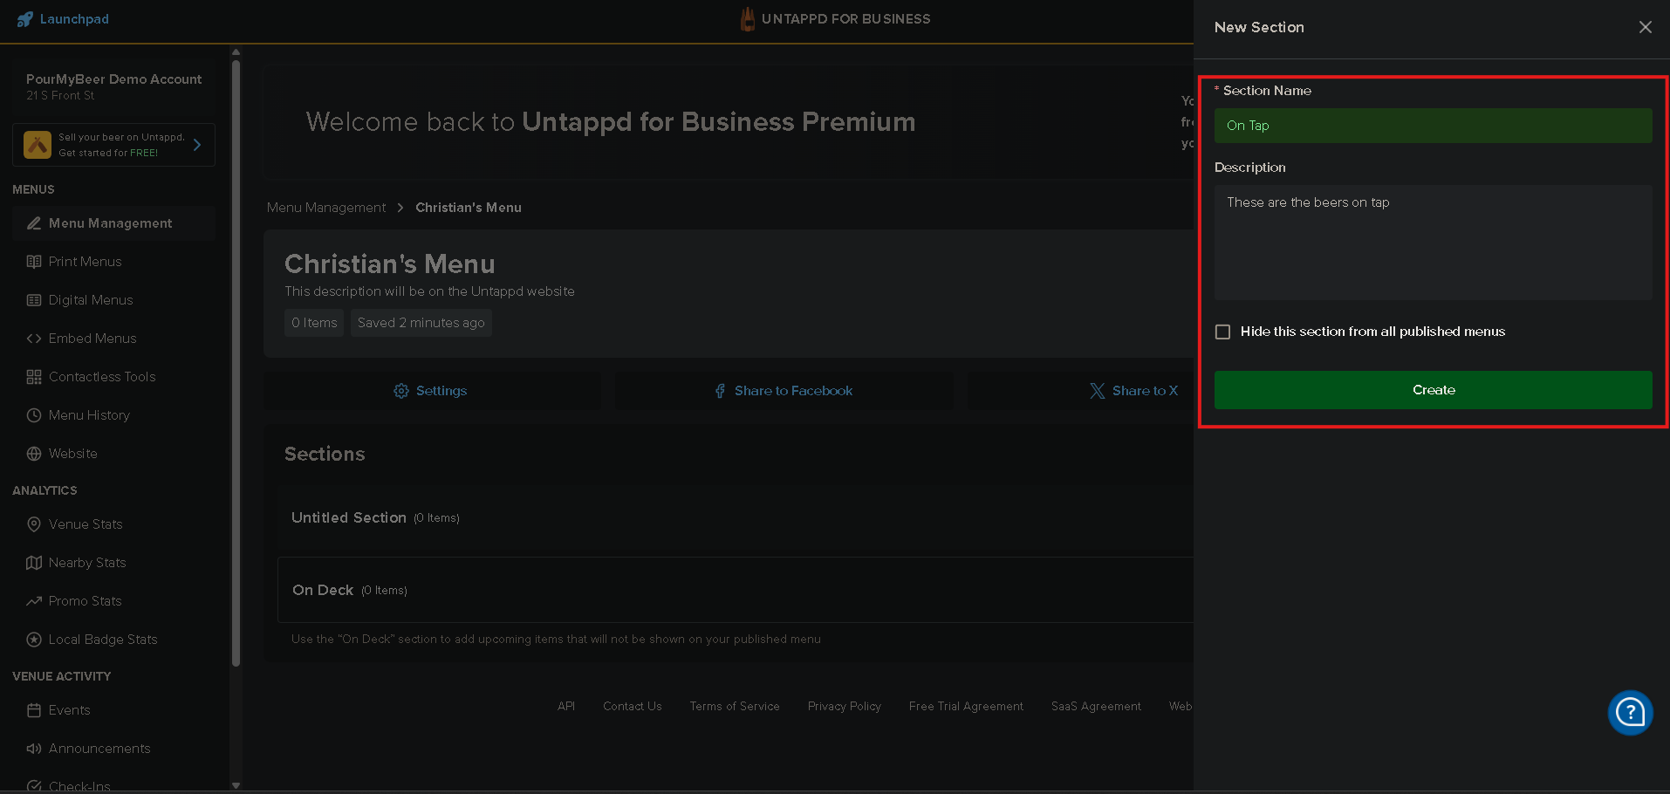This screenshot has height=794, width=1670.
Task: Open the help question mark bubble
Action: 1630,713
